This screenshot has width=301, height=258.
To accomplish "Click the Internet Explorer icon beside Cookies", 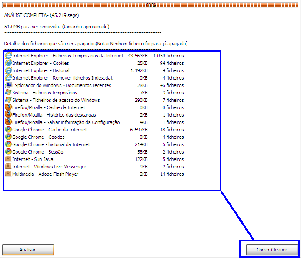I will pos(8,63).
